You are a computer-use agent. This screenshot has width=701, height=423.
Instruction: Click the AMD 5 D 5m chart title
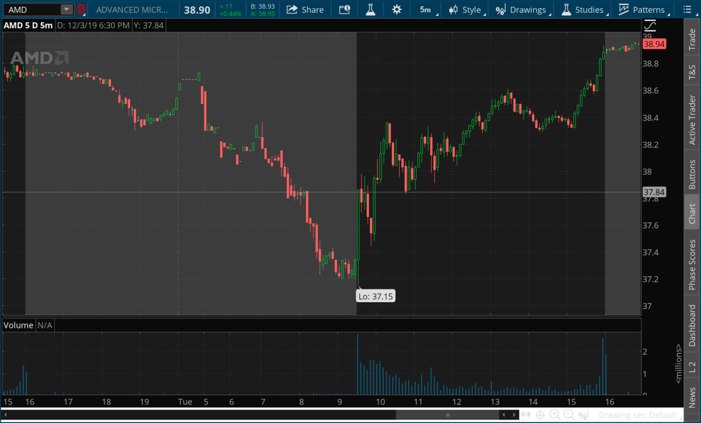pos(28,26)
